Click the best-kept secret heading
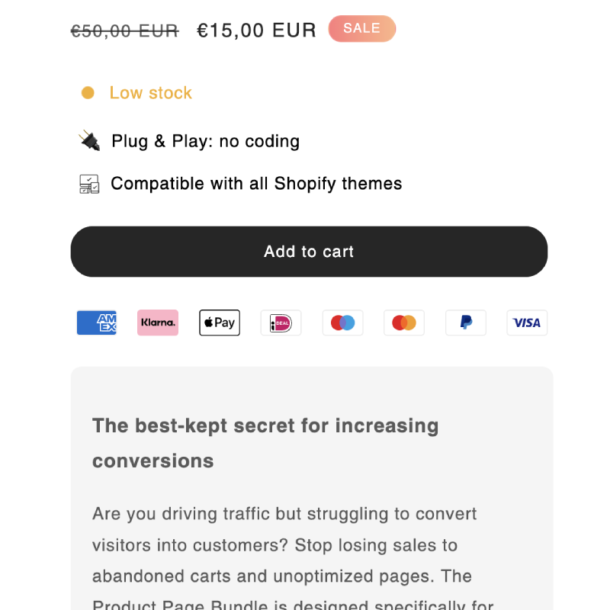 tap(265, 443)
